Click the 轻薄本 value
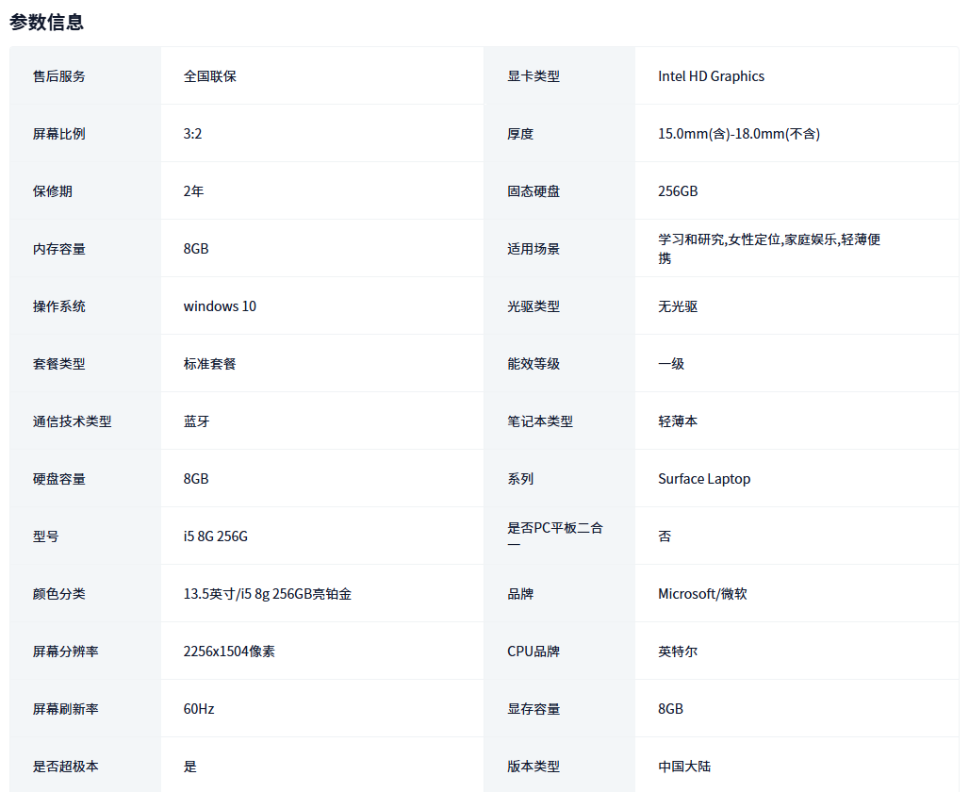 click(678, 421)
